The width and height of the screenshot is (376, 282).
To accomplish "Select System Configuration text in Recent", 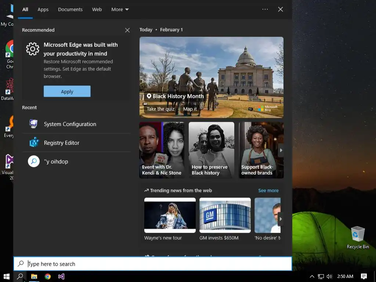I will coord(70,124).
